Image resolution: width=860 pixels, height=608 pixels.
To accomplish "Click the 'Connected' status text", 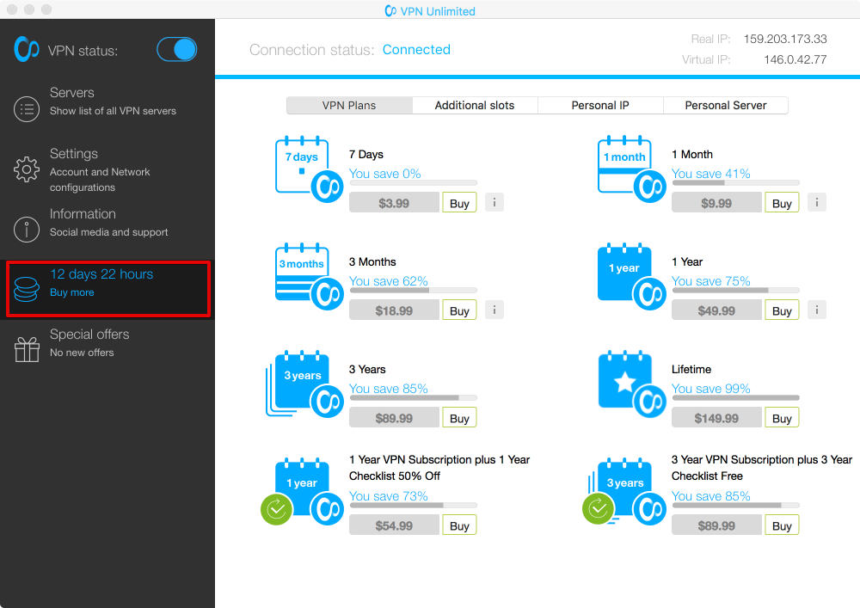I will click(x=416, y=49).
